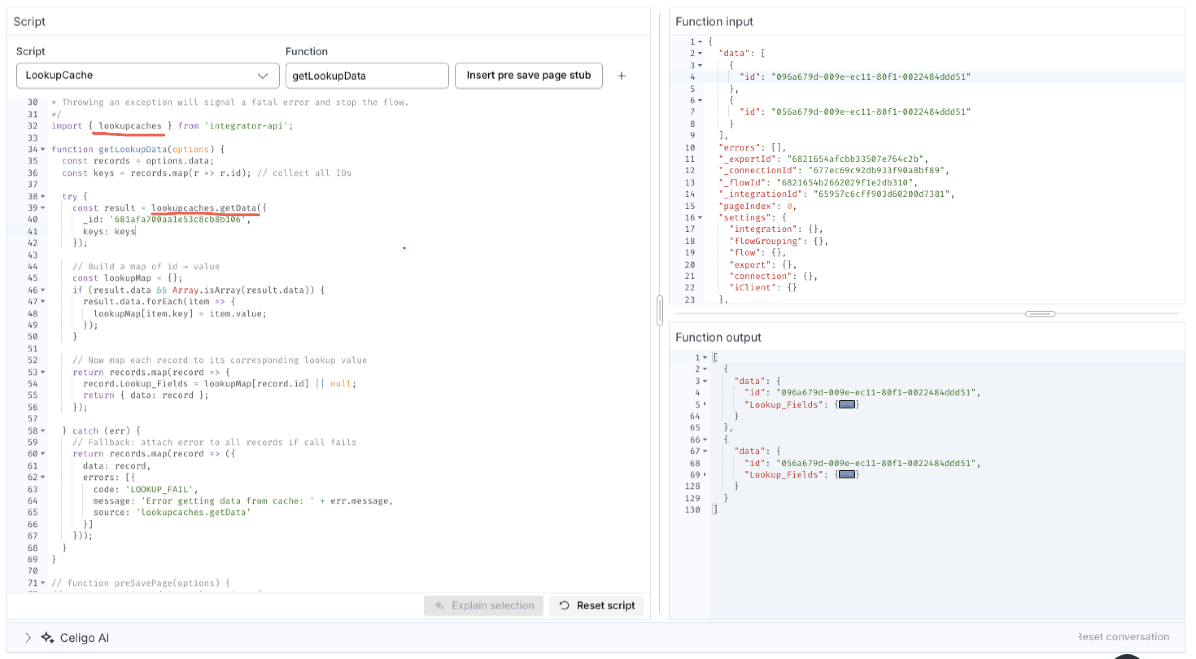
Task: Click the 'LOOKUP_FAIL' code string
Action: 159,489
